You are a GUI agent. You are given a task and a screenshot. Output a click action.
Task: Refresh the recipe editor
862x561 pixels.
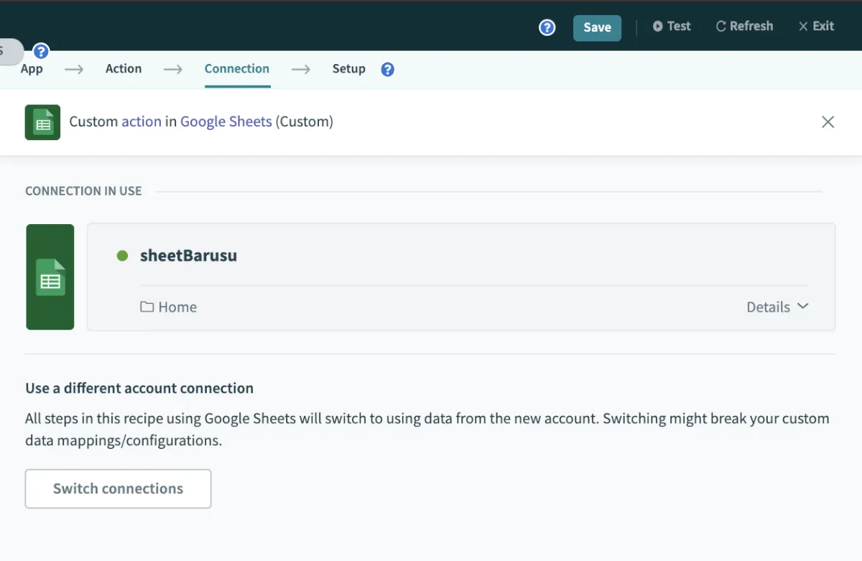(x=744, y=27)
